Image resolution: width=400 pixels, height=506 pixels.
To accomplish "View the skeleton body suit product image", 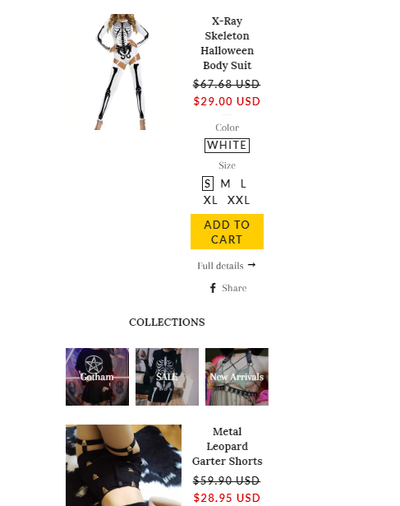I will tap(123, 72).
